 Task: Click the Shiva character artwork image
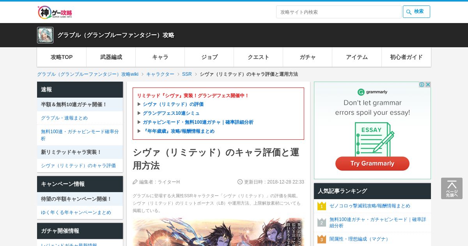[x=218, y=232]
